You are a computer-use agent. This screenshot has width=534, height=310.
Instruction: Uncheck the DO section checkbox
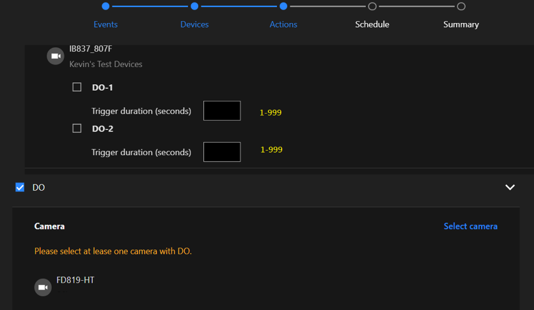pos(20,188)
